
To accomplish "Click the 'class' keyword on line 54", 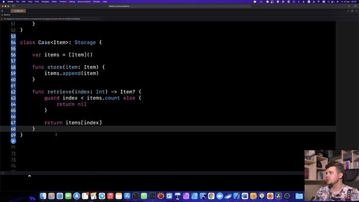I will coord(27,43).
